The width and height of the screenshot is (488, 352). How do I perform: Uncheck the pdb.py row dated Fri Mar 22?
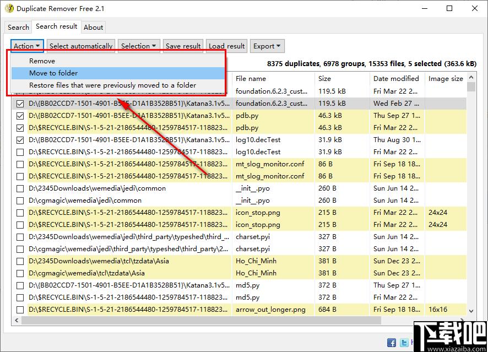click(20, 128)
